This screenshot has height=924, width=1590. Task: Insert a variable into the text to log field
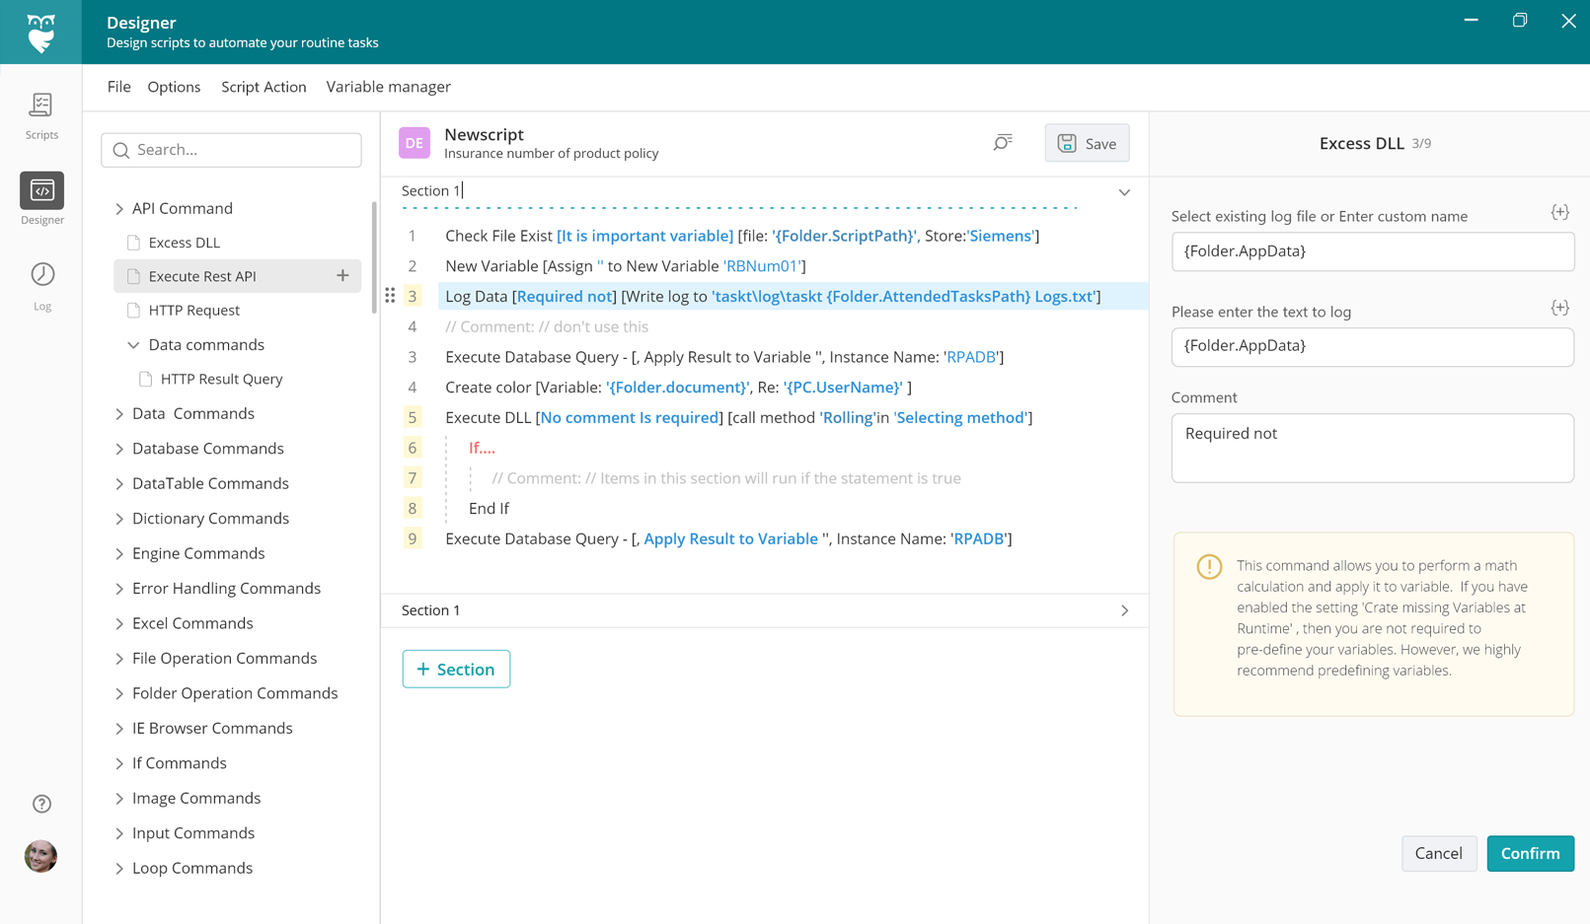(x=1559, y=307)
